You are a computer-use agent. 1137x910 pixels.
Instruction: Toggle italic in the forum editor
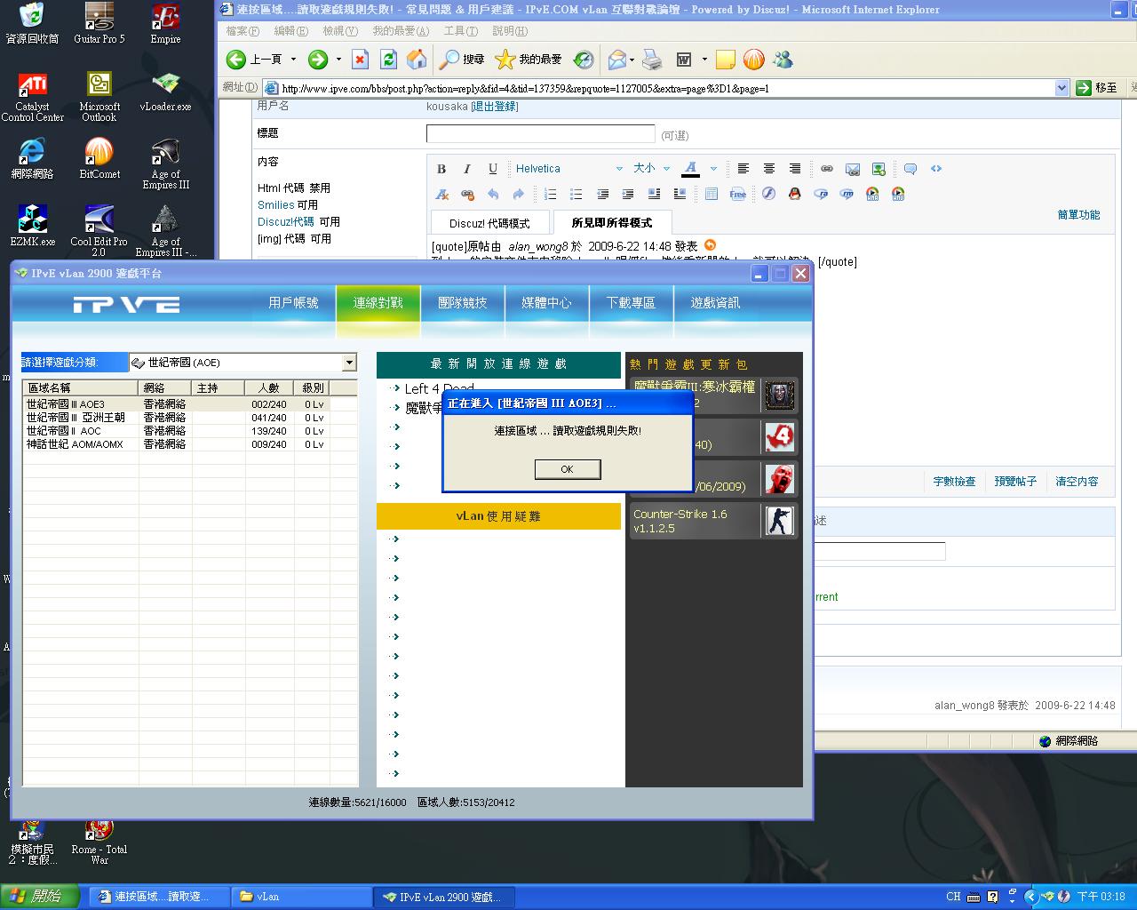(467, 169)
